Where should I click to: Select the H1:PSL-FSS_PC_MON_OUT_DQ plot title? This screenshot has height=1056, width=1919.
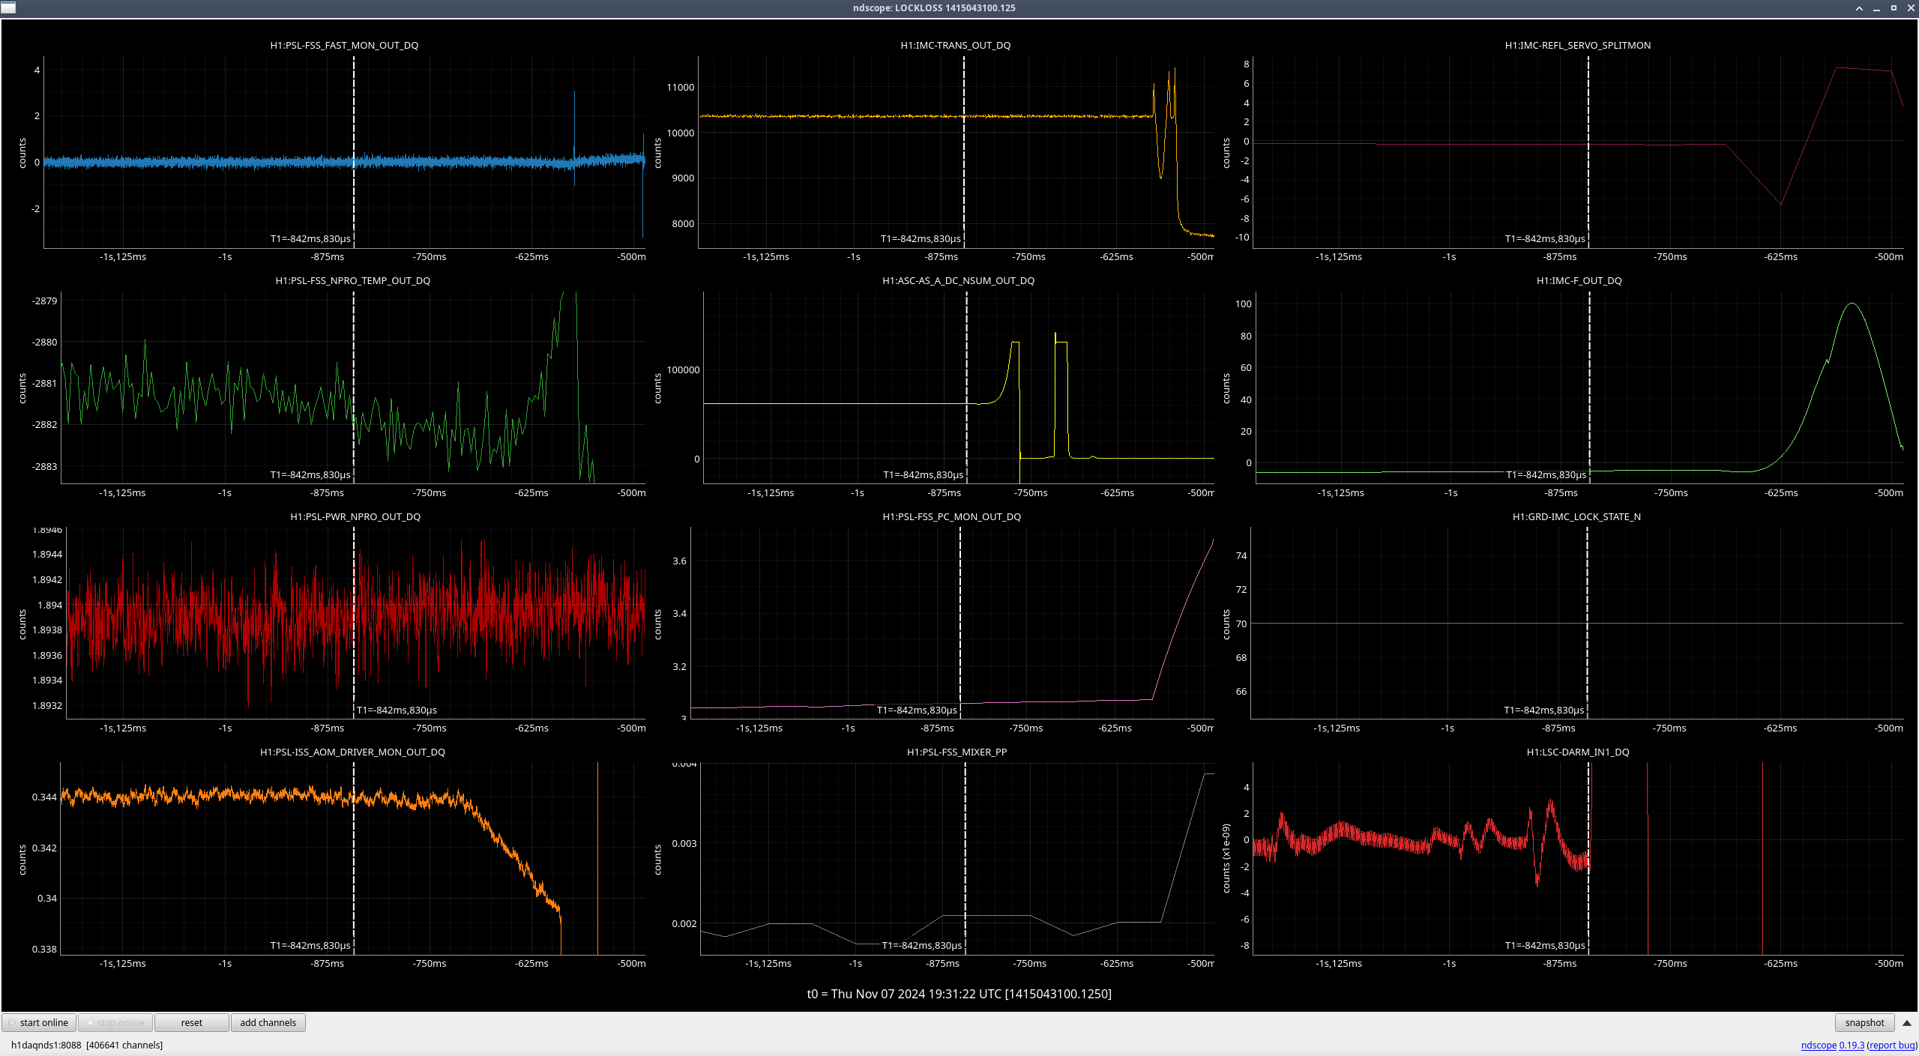(x=951, y=516)
